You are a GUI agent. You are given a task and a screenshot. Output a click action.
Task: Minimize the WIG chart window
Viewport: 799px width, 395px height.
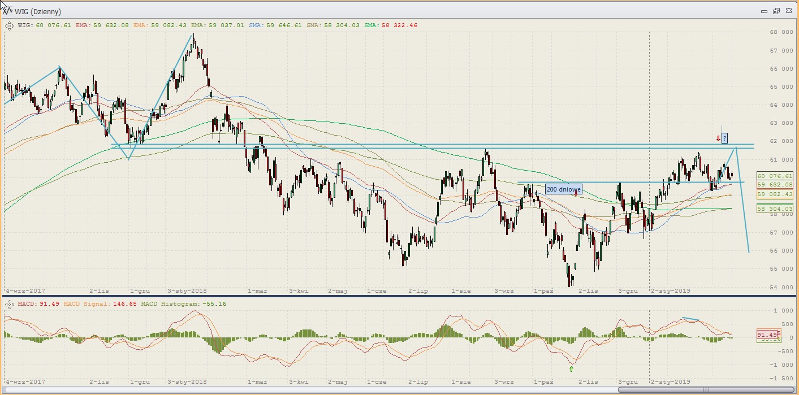click(764, 11)
